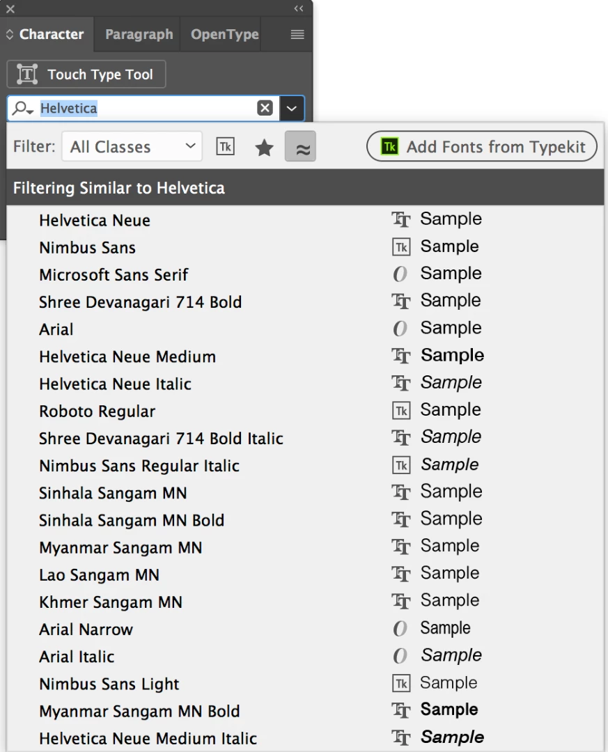Click the OpenType icon beside Arial Narrow
Screen dimensions: 608x752
click(400, 629)
